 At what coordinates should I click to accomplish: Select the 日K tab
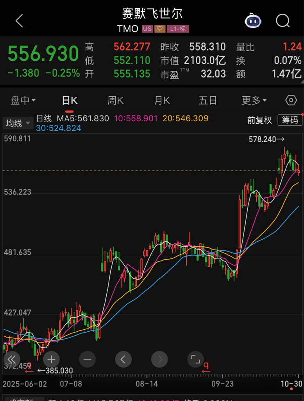tap(70, 101)
